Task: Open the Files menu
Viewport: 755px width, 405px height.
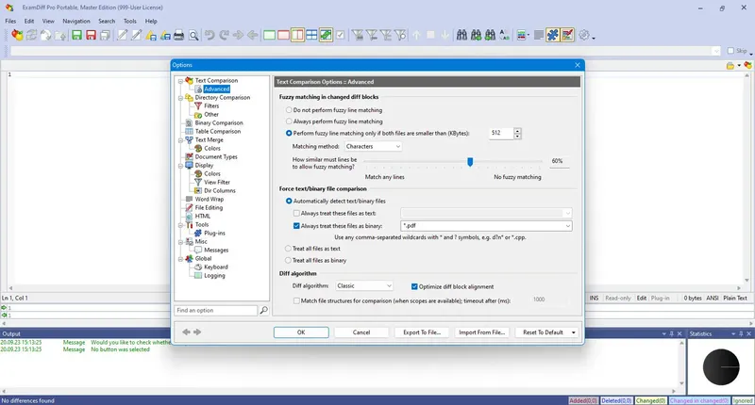Action: (x=10, y=21)
